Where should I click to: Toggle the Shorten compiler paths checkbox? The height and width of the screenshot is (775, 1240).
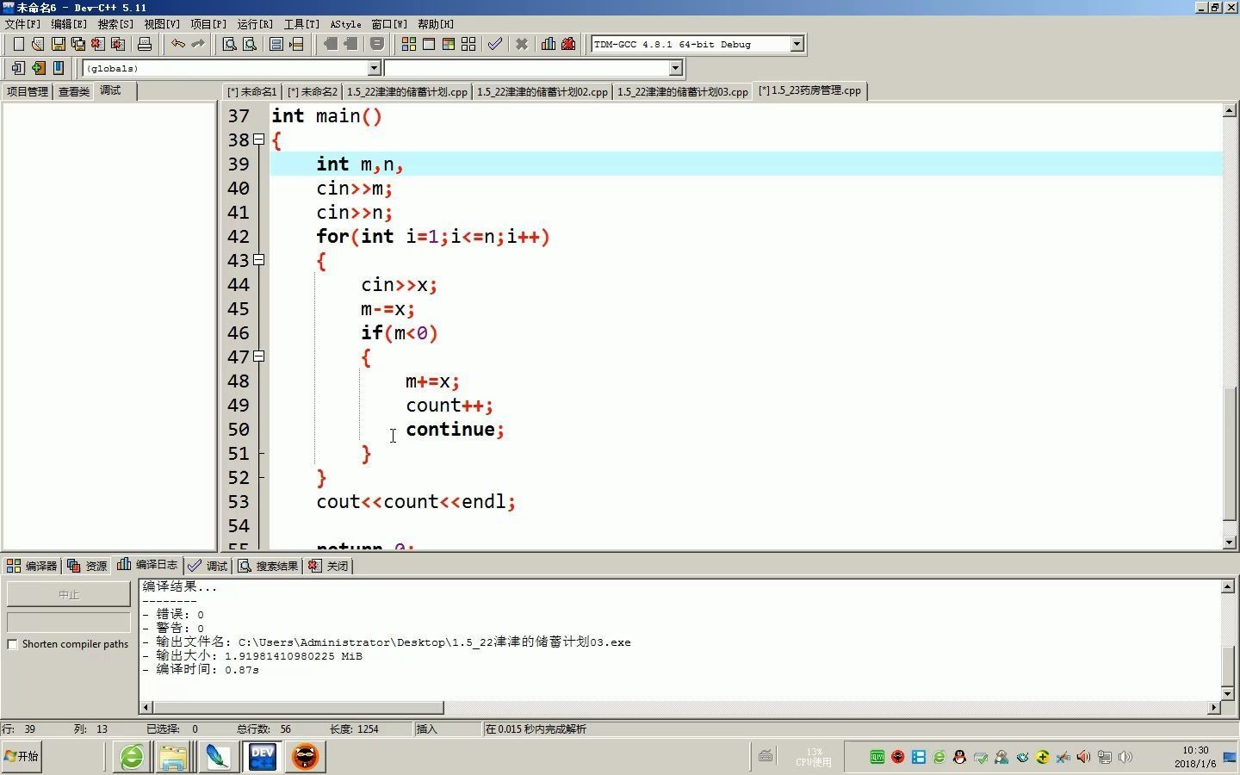coord(13,644)
